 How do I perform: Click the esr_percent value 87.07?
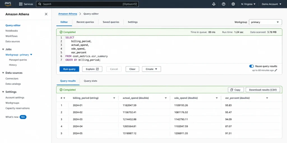(x=228, y=126)
